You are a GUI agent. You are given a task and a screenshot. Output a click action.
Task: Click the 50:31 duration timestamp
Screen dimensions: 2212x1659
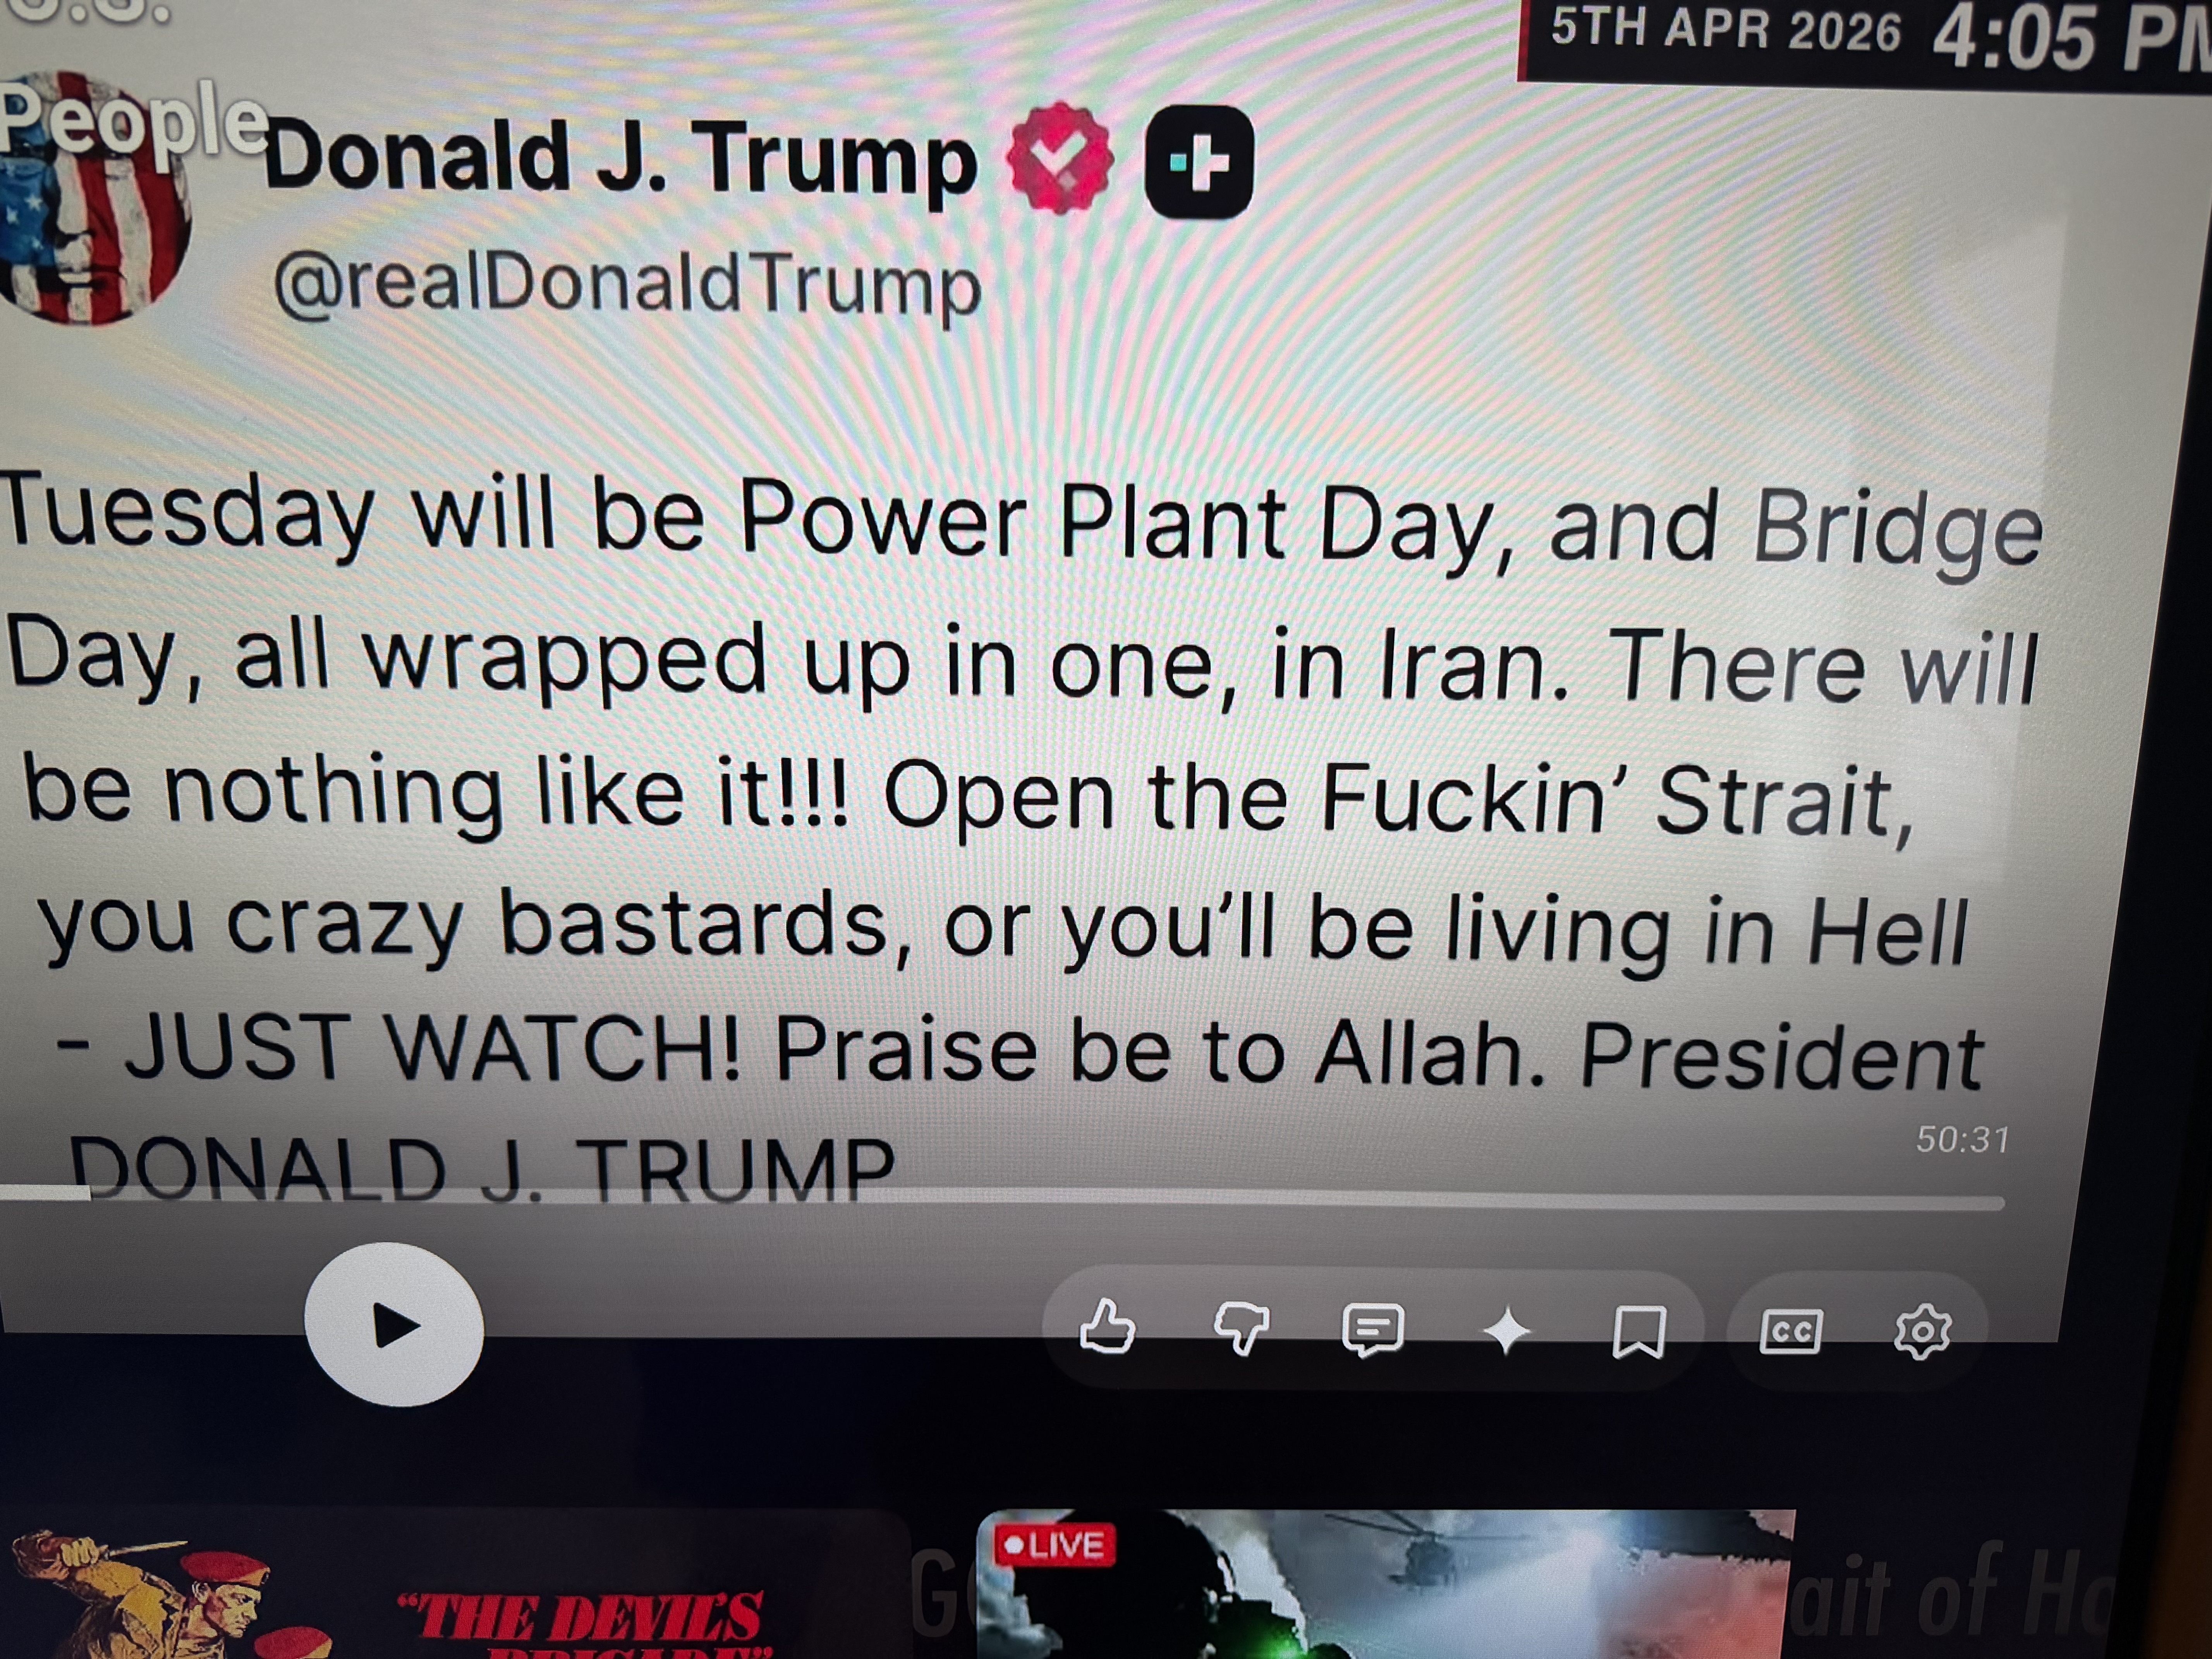[x=1962, y=1139]
